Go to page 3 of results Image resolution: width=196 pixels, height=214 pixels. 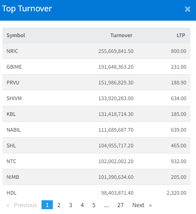pyautogui.click(x=71, y=205)
